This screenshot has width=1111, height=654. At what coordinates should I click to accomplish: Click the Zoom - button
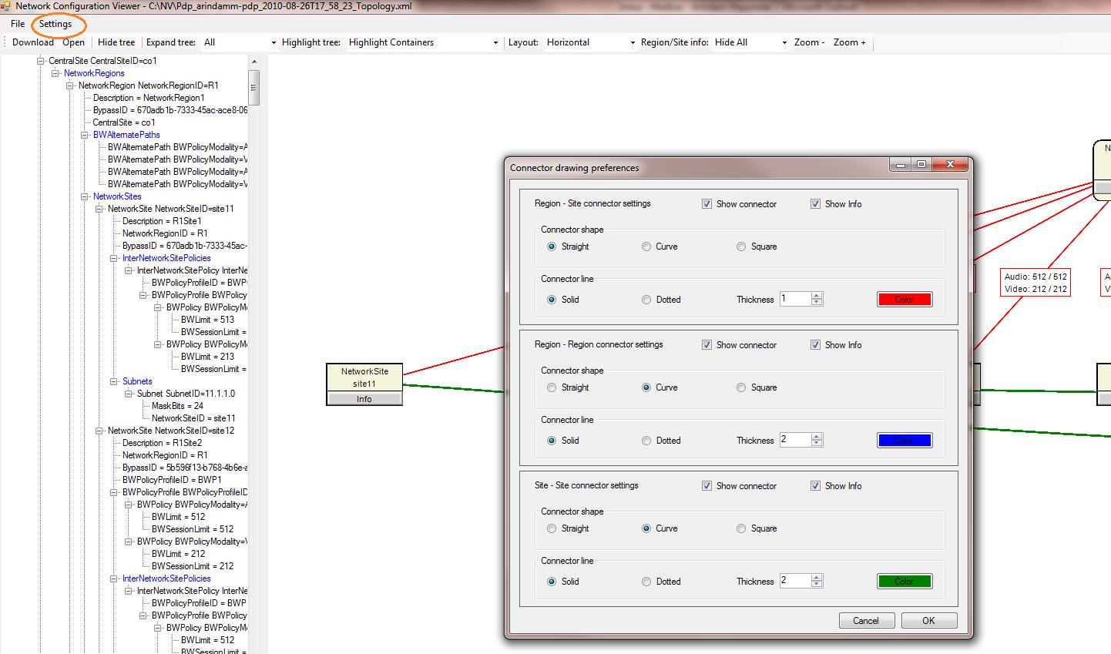coord(809,42)
